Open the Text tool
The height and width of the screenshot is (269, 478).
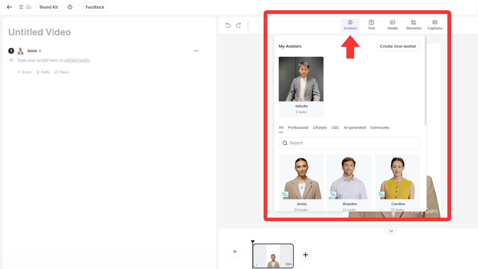click(x=372, y=25)
